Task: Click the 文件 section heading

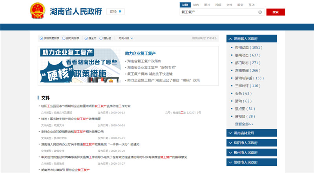Action: [46, 98]
